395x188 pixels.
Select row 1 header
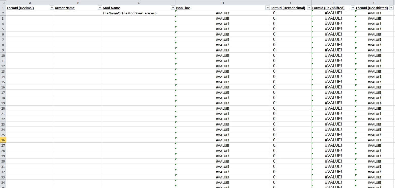pyautogui.click(x=3, y=8)
